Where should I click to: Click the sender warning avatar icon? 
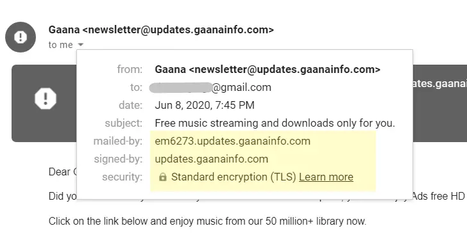point(21,37)
